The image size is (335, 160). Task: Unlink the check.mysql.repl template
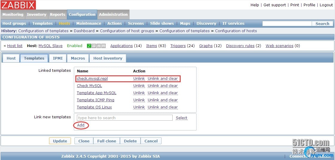coord(139,79)
